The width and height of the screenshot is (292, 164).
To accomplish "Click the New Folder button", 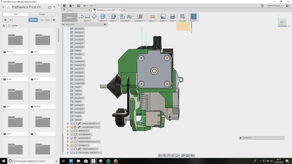I will pyautogui.click(x=45, y=20).
